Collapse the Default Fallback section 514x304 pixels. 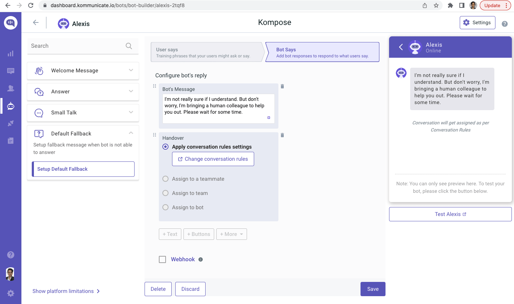point(131,133)
